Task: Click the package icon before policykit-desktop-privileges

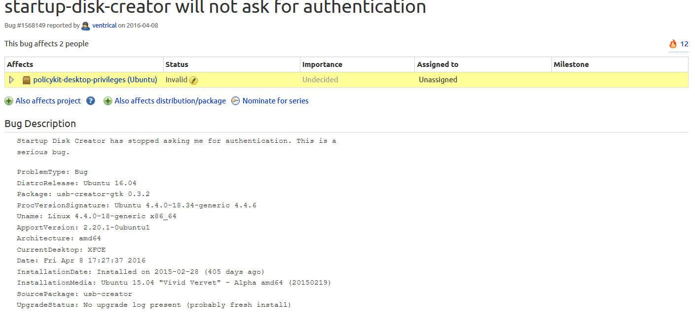Action: coord(27,80)
